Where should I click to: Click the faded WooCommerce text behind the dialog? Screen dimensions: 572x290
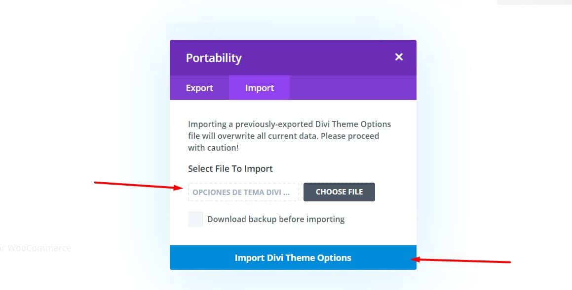pos(36,248)
